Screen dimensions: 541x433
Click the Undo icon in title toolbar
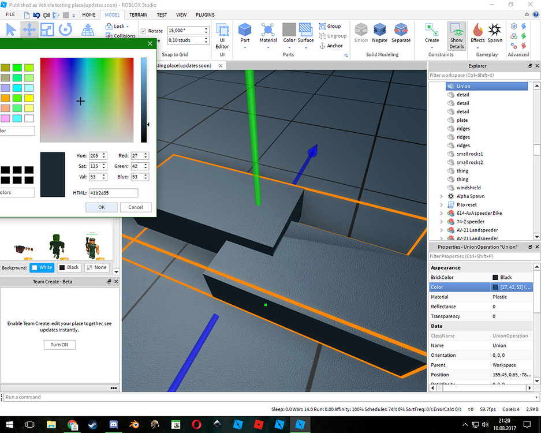point(36,15)
